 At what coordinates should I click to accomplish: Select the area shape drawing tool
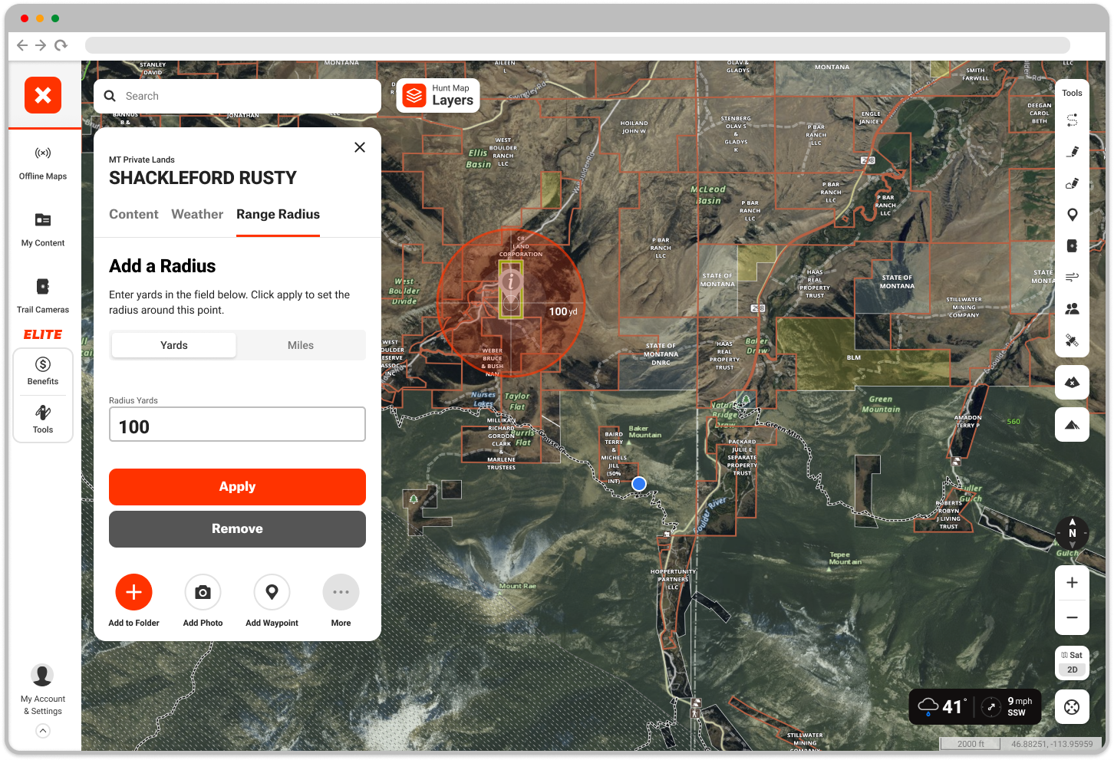1073,183
